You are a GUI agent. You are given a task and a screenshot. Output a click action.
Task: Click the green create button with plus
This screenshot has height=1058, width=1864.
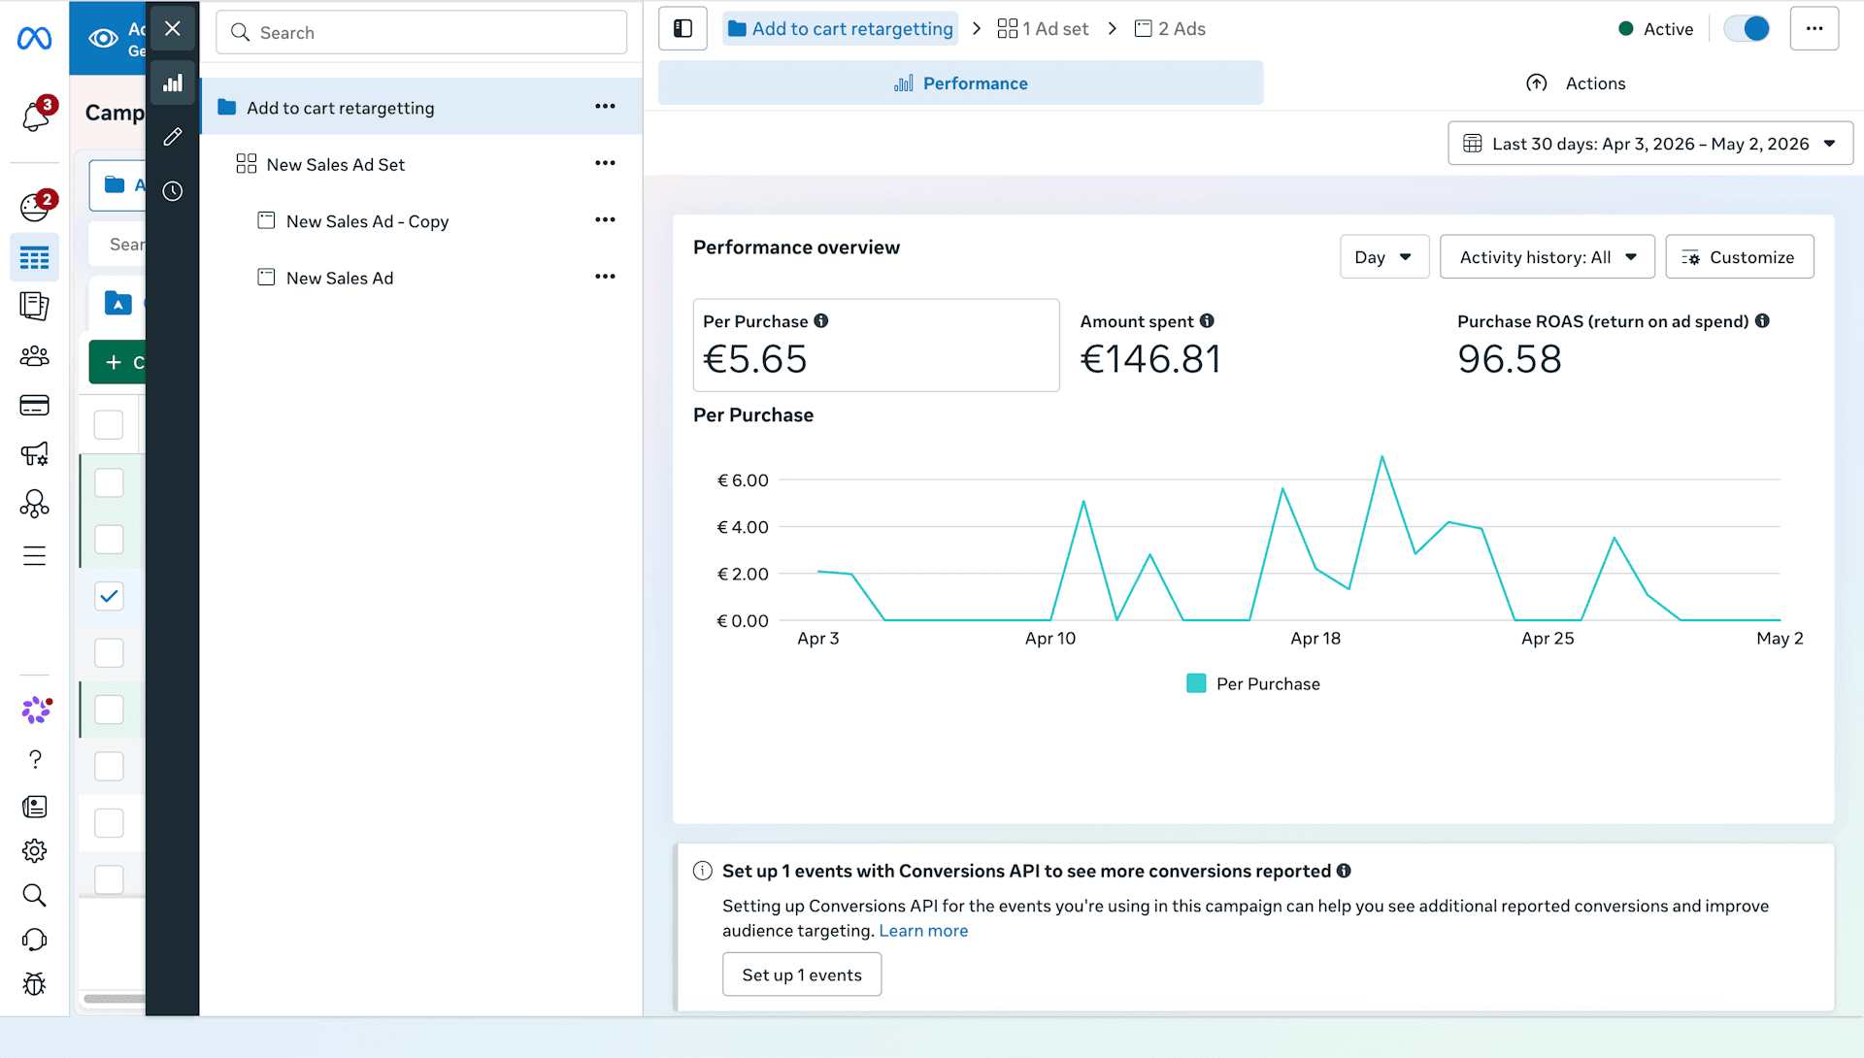pyautogui.click(x=117, y=362)
